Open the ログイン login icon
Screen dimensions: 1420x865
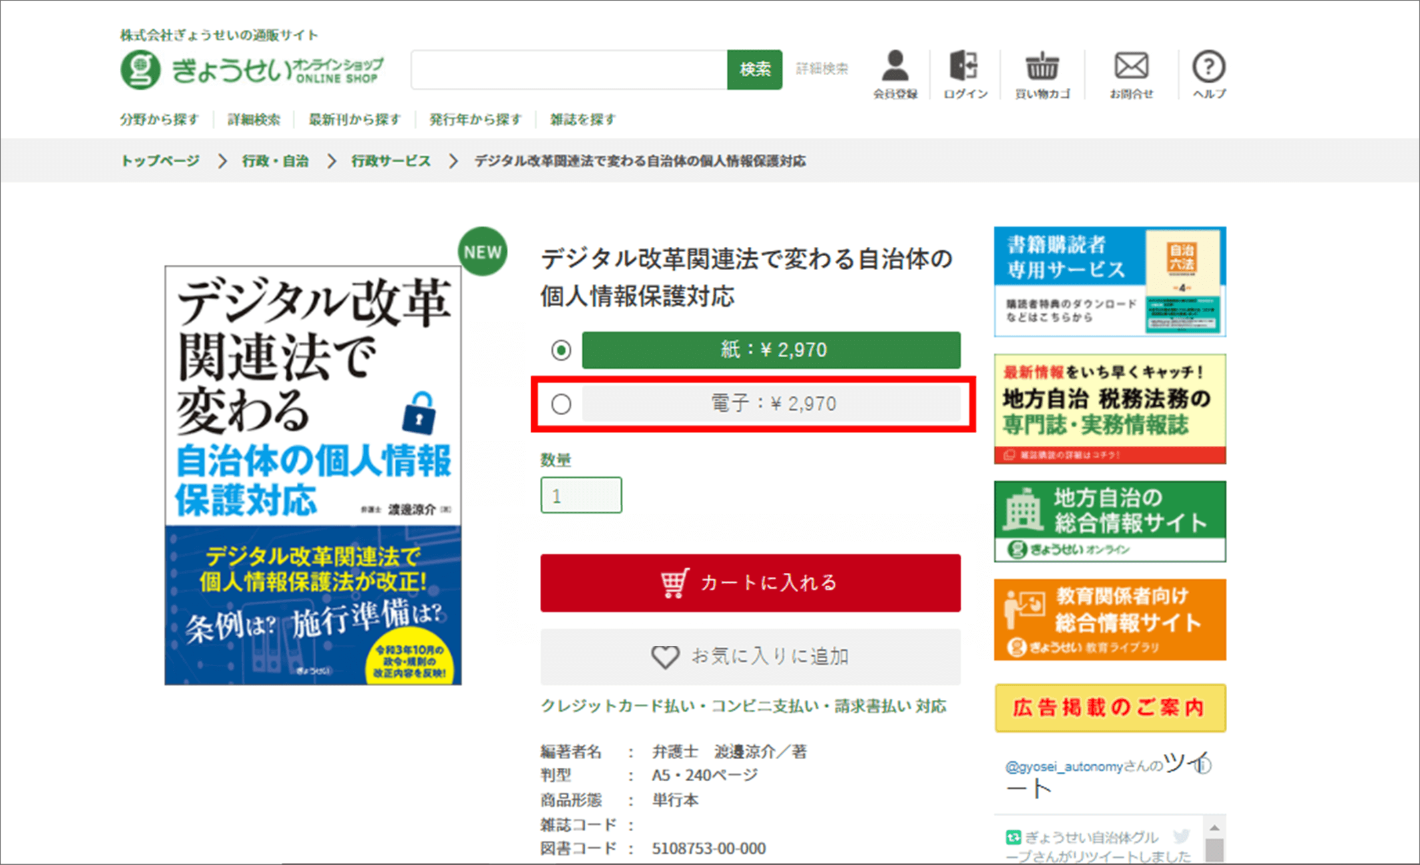tap(965, 75)
